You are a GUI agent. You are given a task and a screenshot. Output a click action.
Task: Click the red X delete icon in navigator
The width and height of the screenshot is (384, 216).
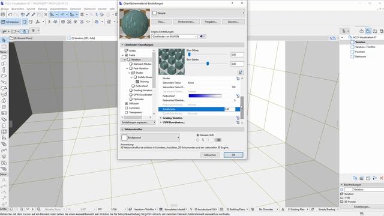382,178
